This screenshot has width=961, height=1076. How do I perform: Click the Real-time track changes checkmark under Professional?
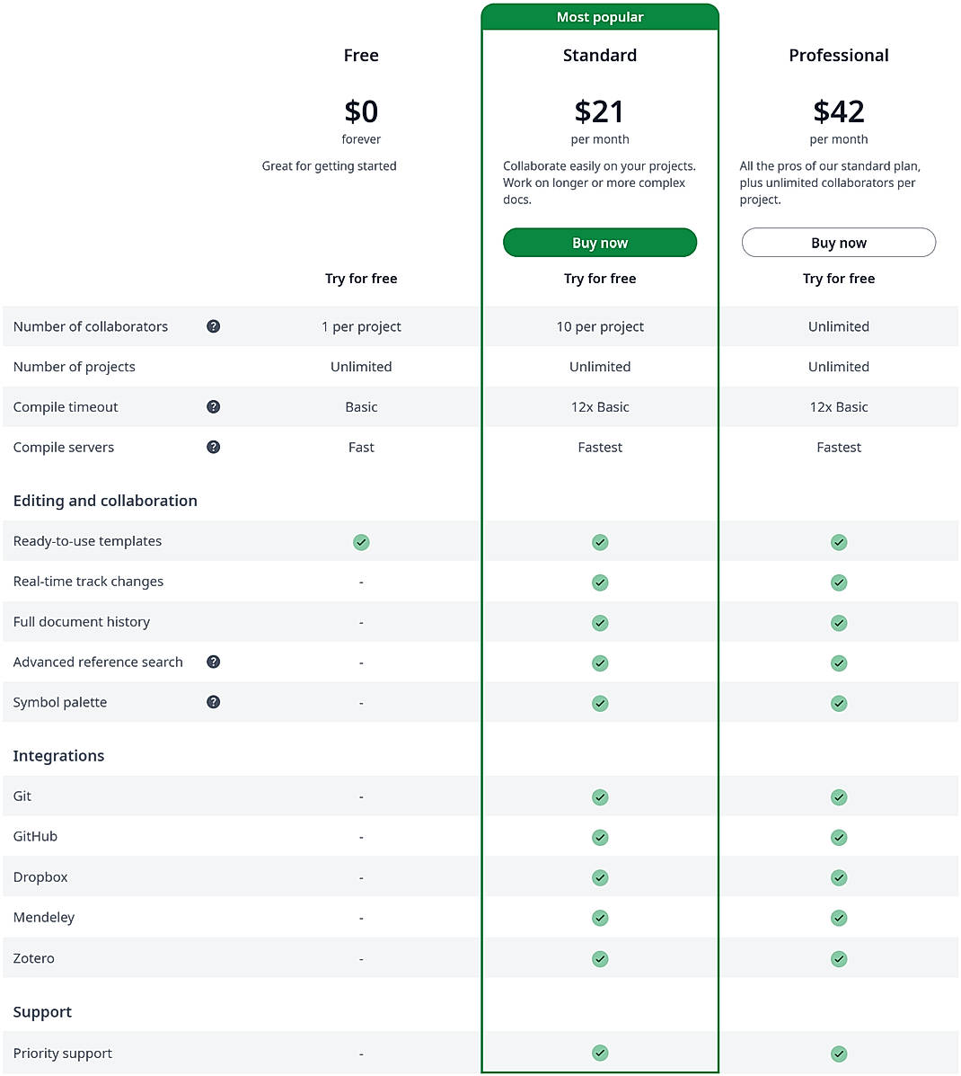[839, 582]
